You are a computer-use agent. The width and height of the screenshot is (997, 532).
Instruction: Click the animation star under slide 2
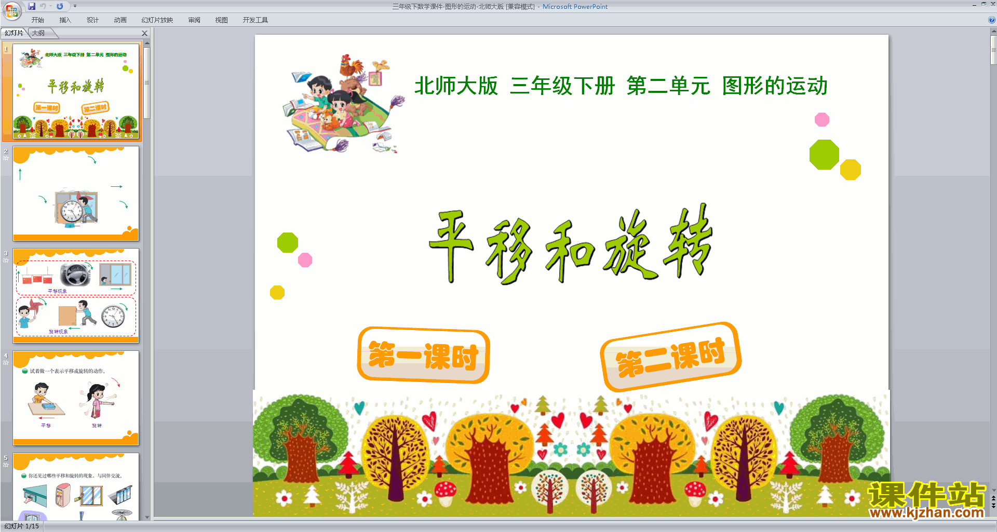6,158
